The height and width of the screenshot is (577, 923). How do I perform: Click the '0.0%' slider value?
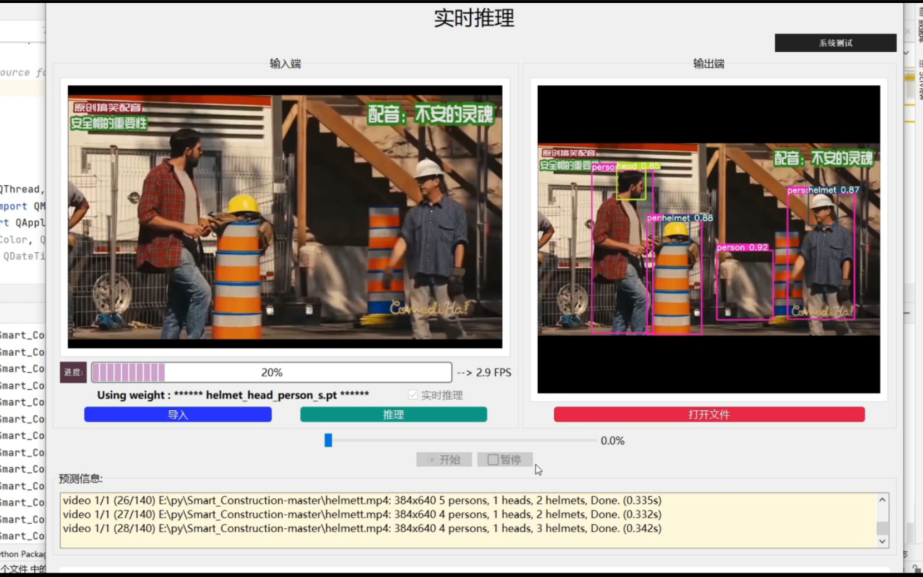click(613, 440)
